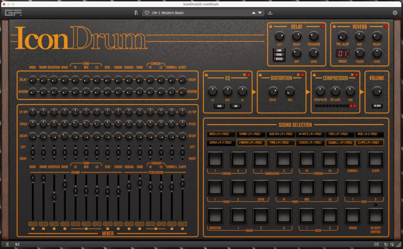Open the TOMS LM-1 (MOD) sound selector

340,134
